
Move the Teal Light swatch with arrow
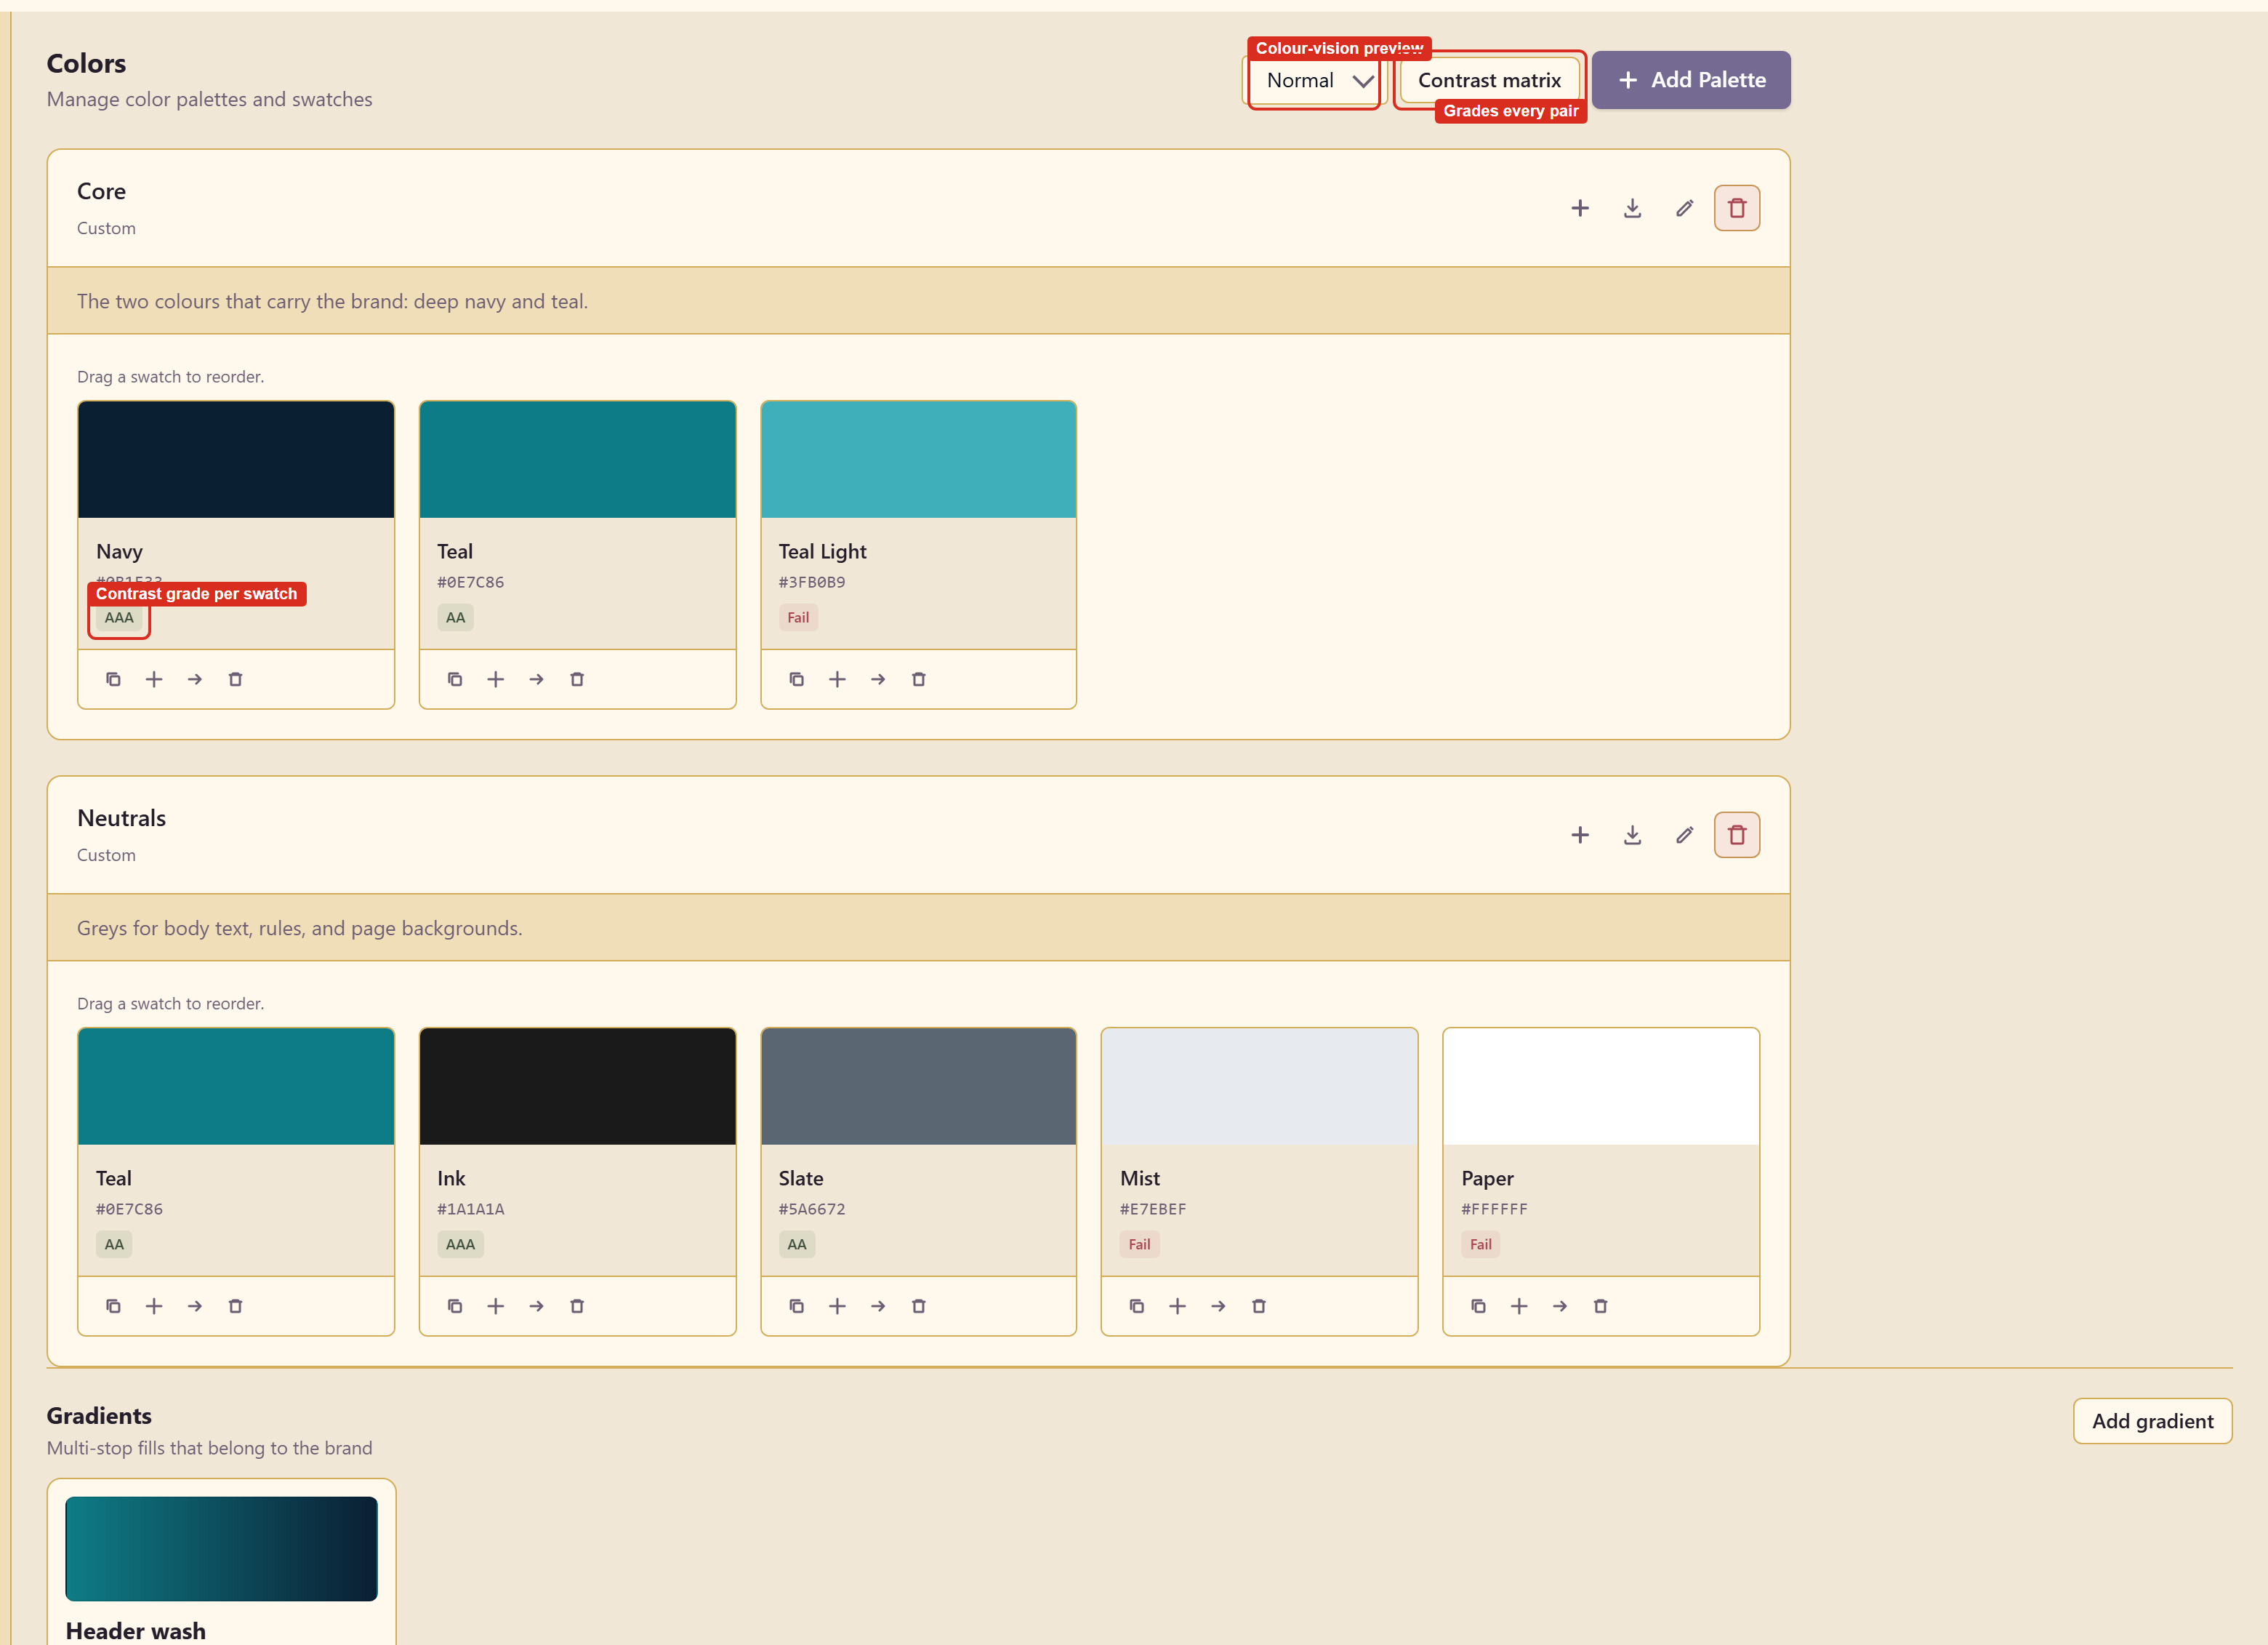pos(878,679)
